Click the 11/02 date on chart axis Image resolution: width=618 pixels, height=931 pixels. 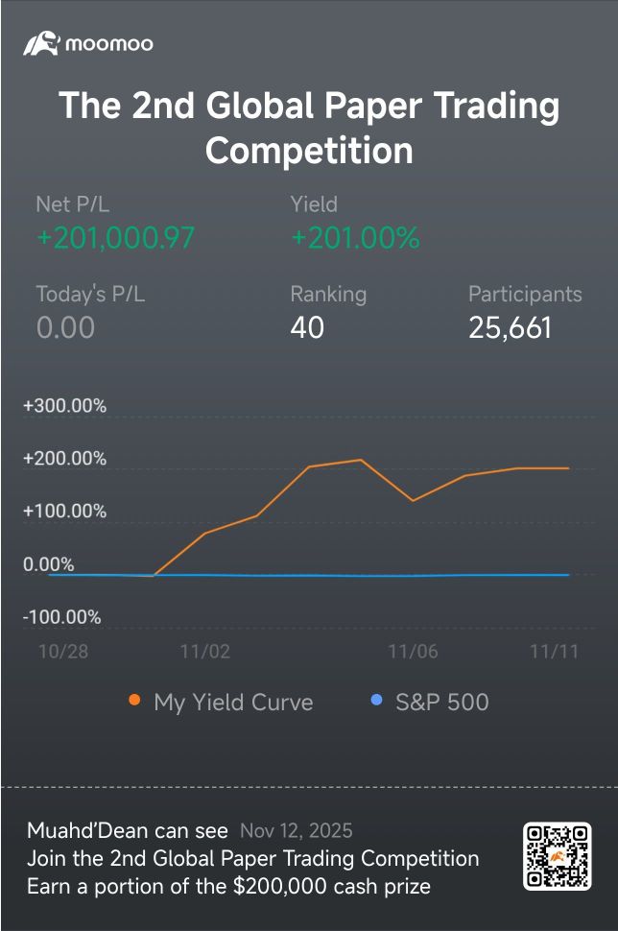pyautogui.click(x=204, y=651)
